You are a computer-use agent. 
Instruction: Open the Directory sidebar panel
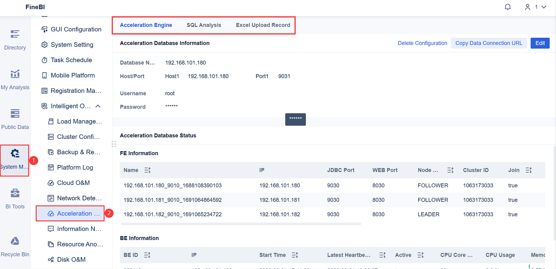[15, 40]
